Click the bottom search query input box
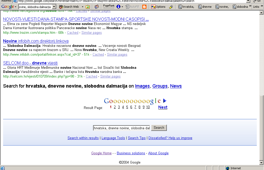 (121, 128)
